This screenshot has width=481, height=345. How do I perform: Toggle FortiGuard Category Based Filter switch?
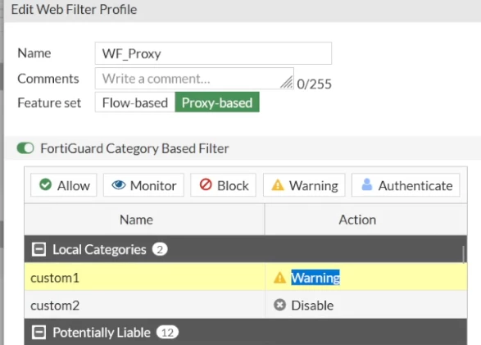coord(25,148)
